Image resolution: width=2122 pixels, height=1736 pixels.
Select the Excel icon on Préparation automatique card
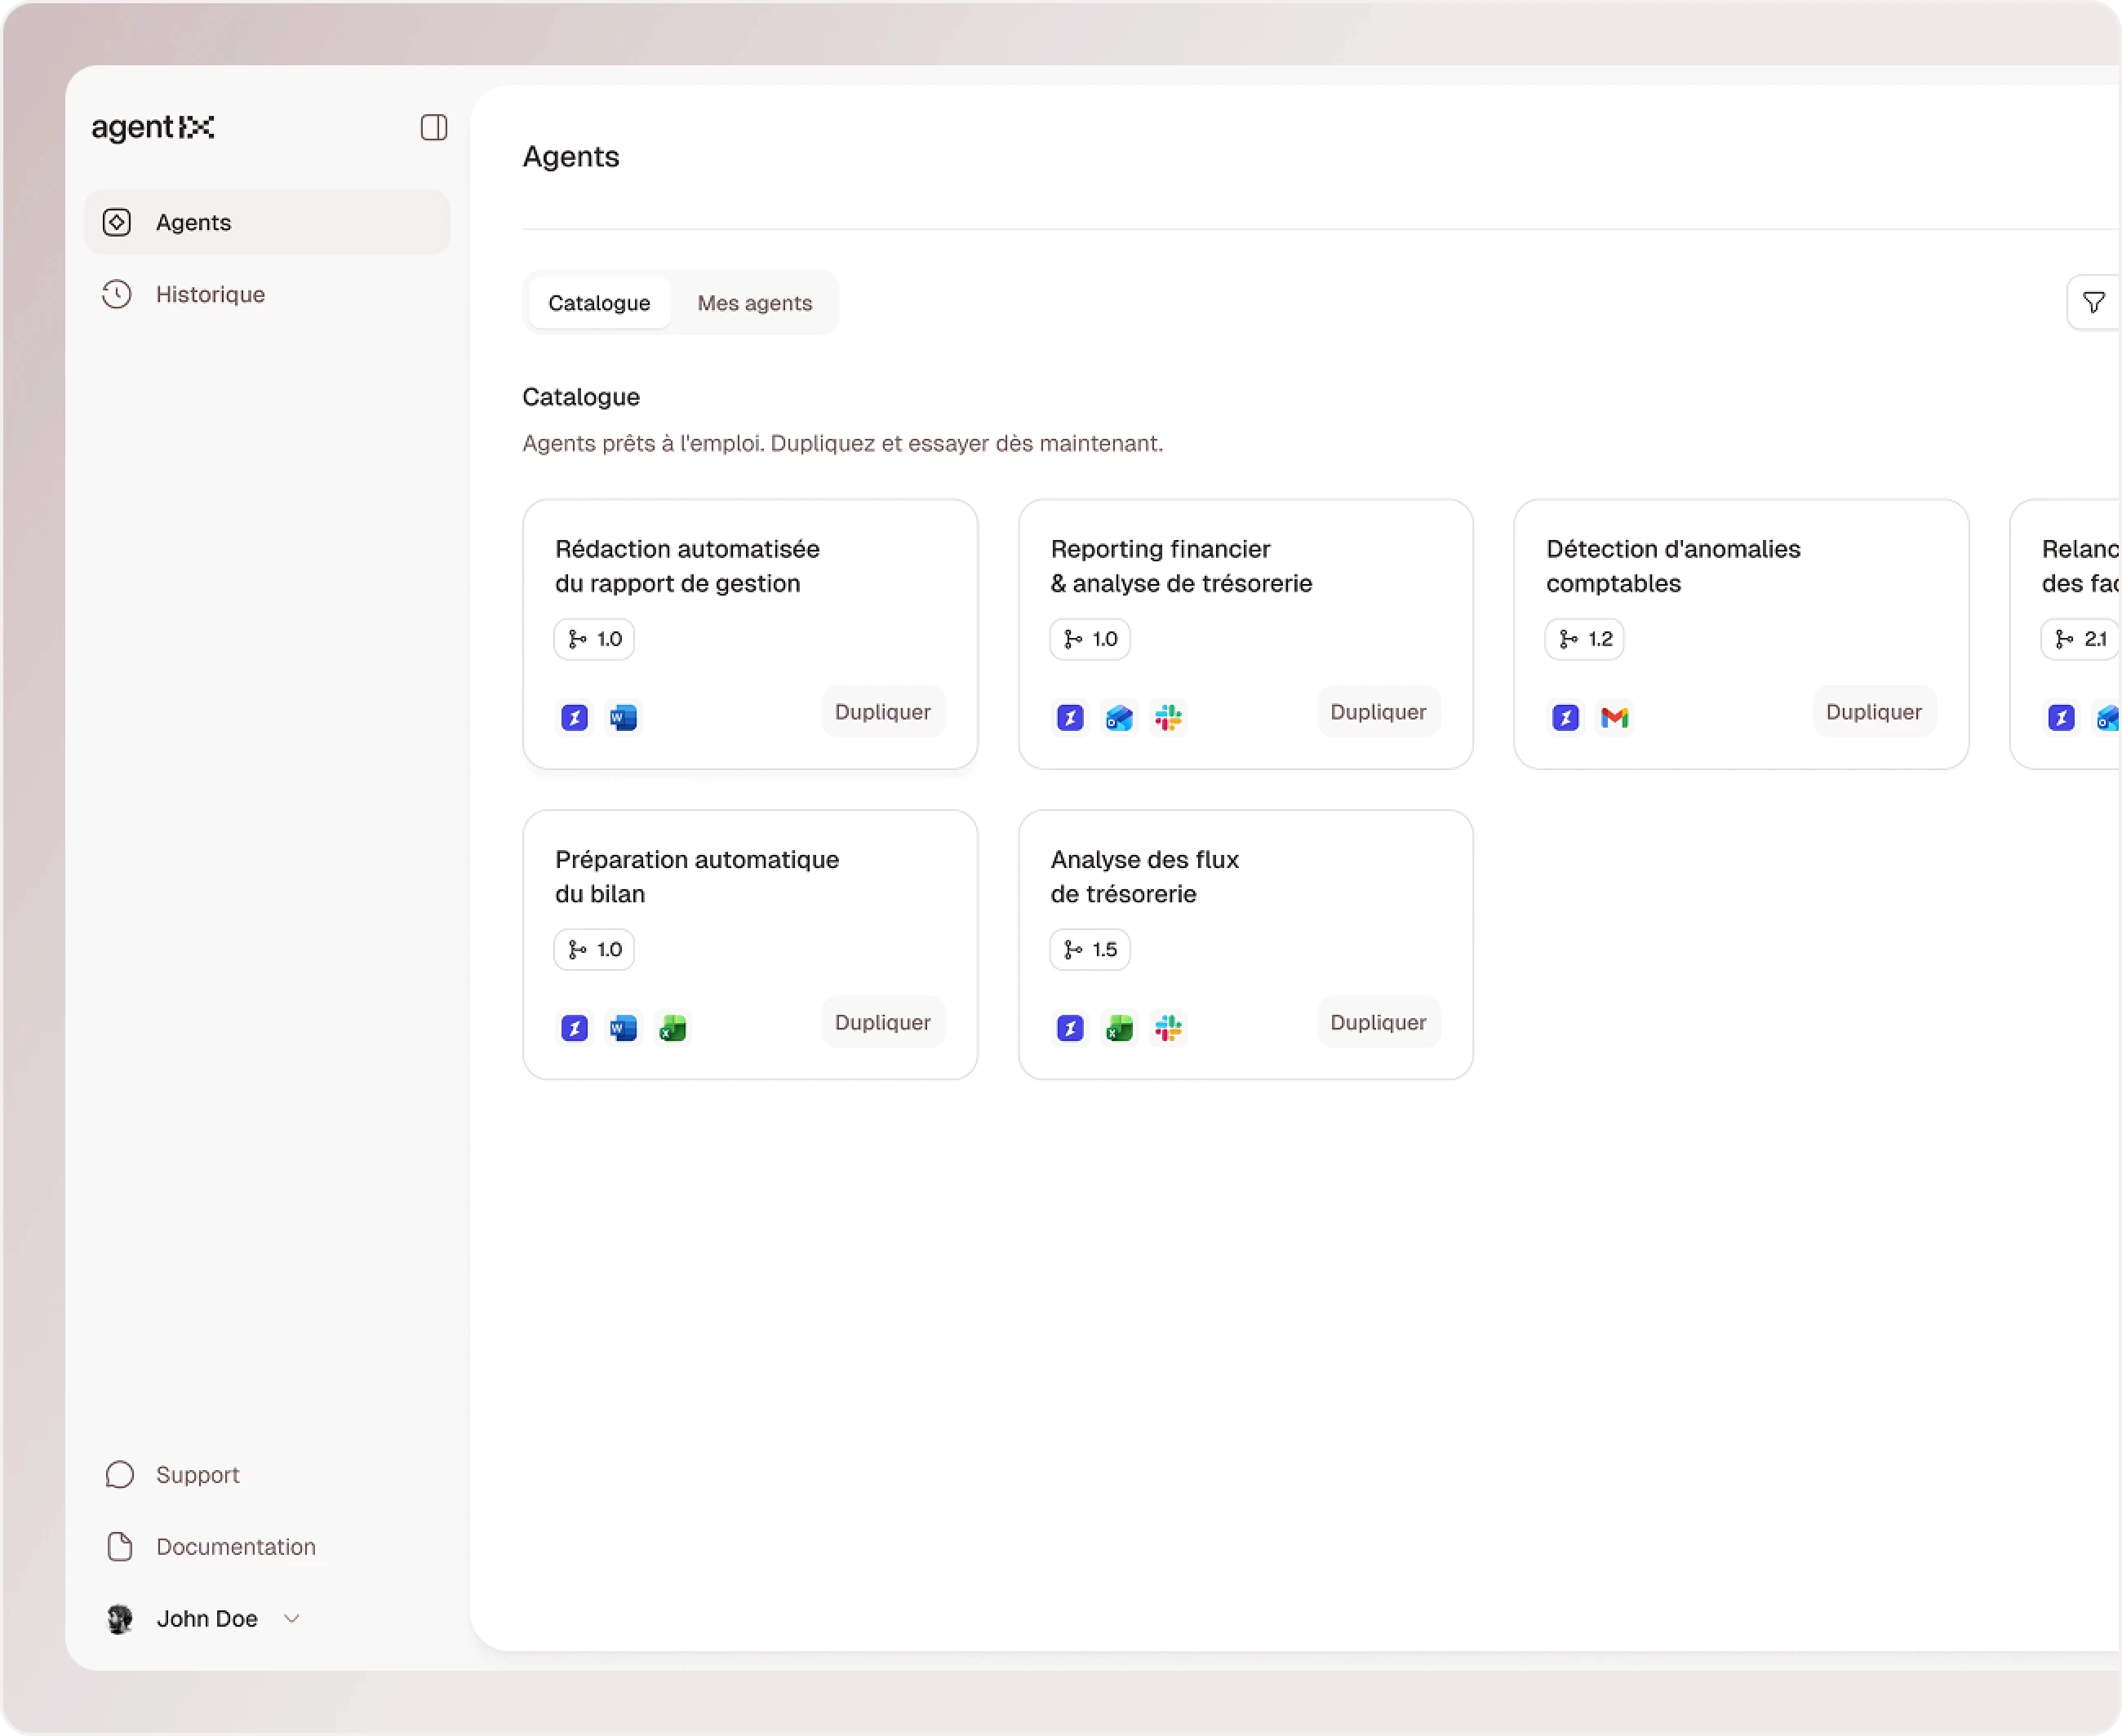tap(673, 1028)
